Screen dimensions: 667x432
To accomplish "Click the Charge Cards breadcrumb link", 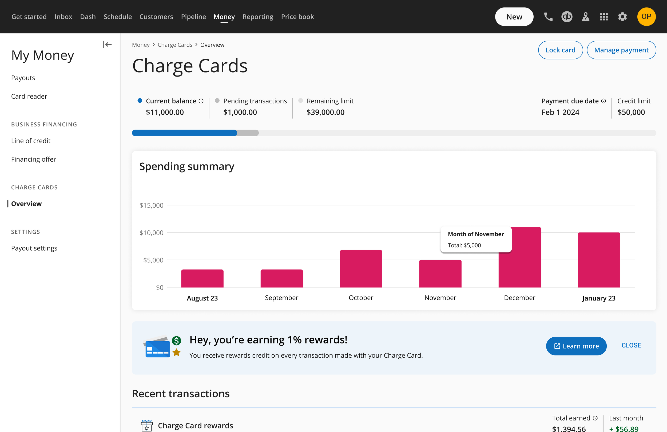I will click(x=175, y=45).
